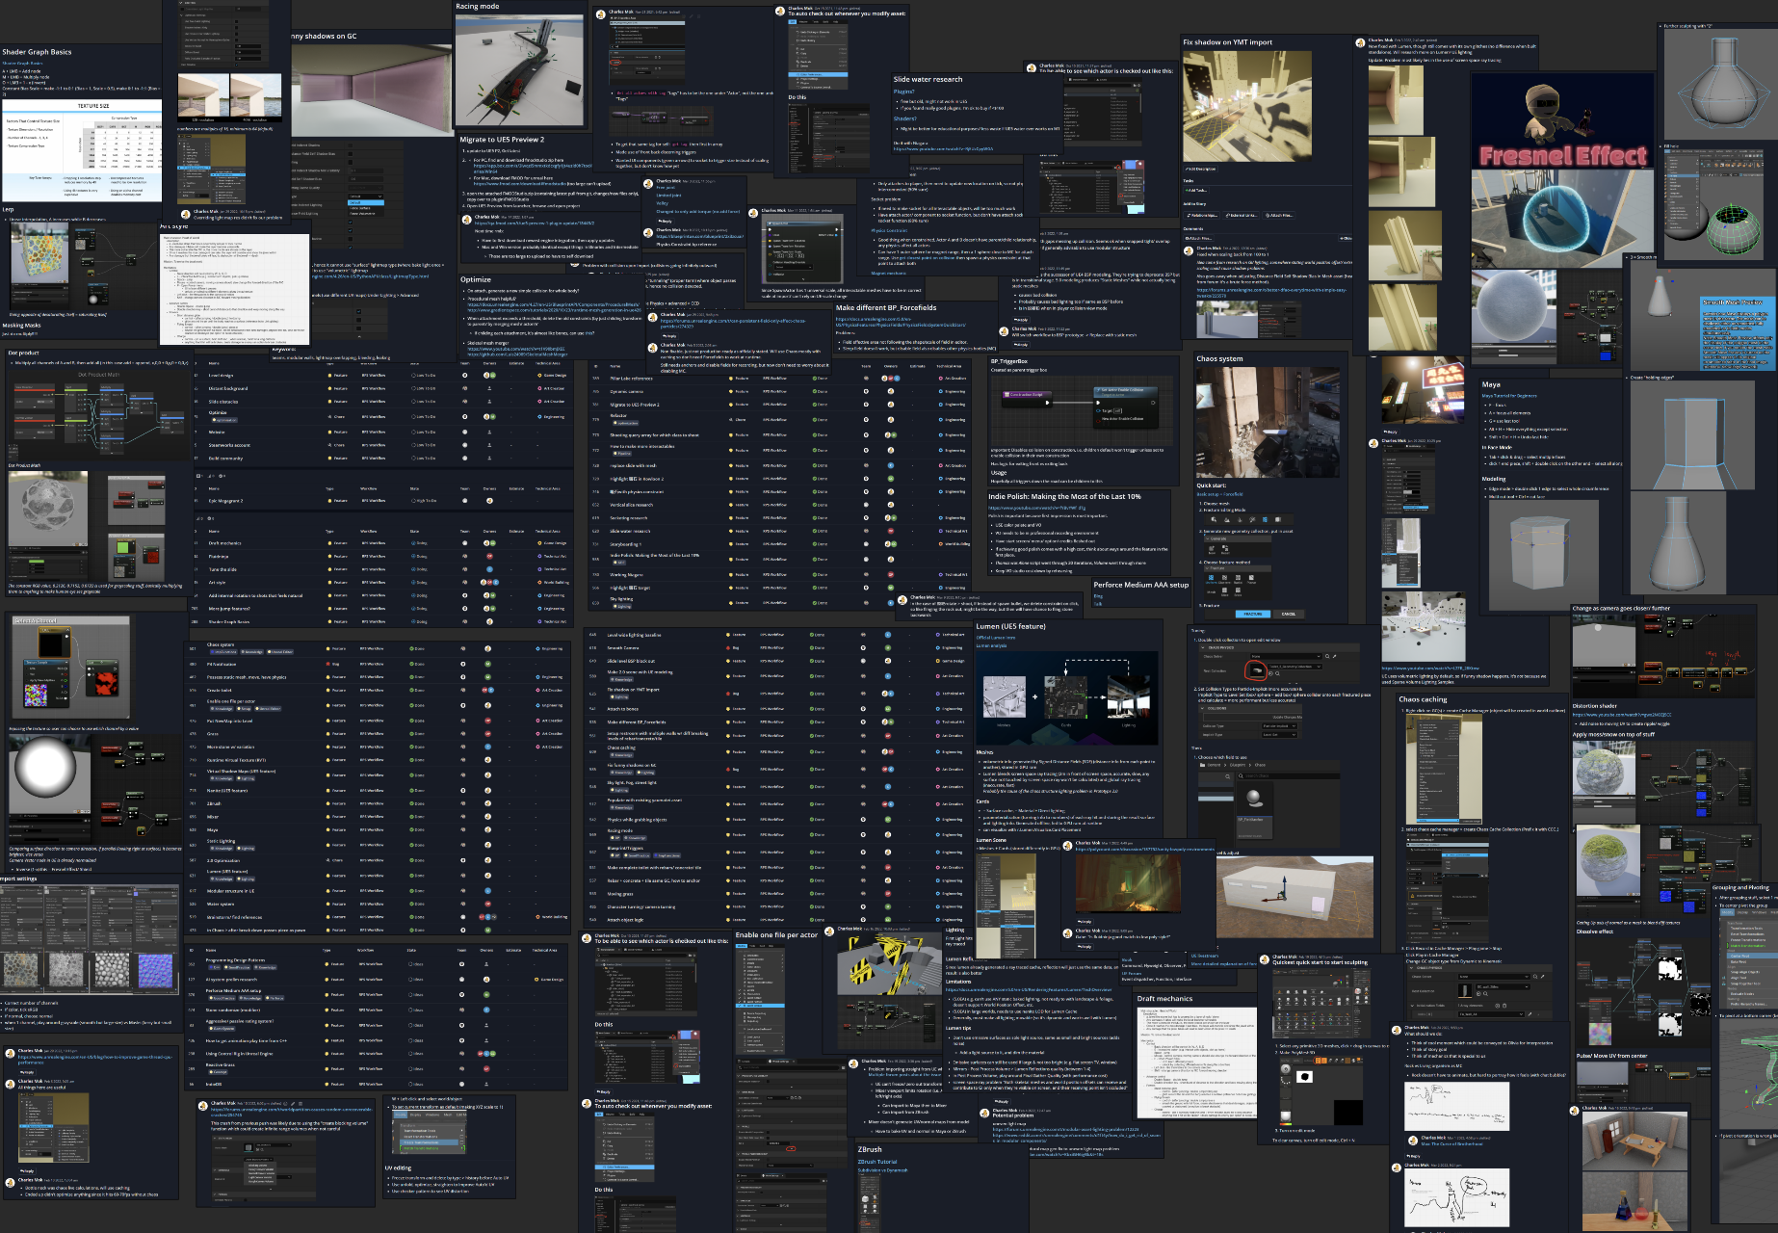This screenshot has height=1233, width=1778.
Task: Select the Uniform fracture method icon
Action: click(x=1211, y=578)
